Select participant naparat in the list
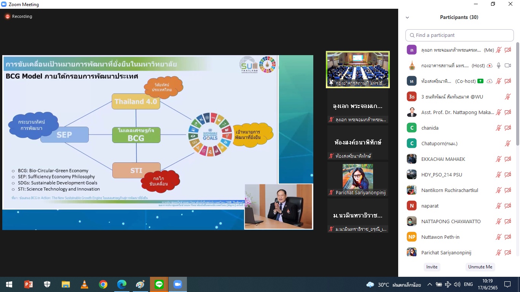This screenshot has width=520, height=292. tap(459, 206)
